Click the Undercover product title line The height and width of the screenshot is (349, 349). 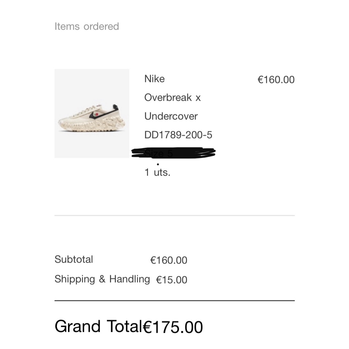coord(171,116)
